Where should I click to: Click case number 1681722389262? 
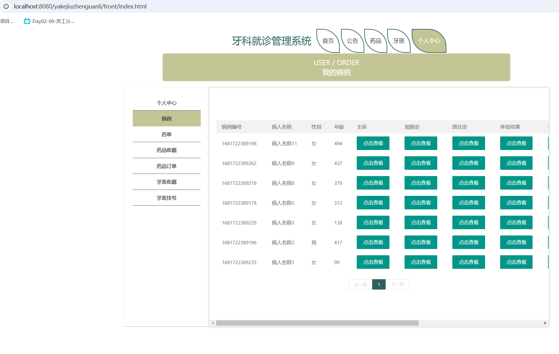point(239,163)
